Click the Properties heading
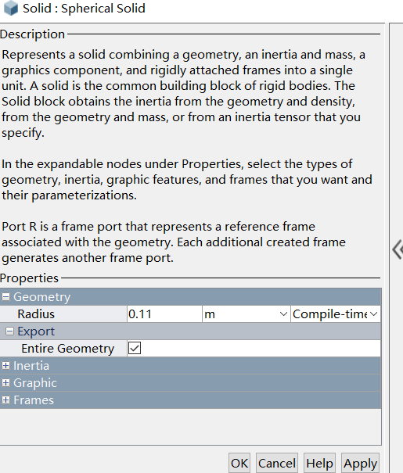Image resolution: width=403 pixels, height=473 pixels. [29, 278]
